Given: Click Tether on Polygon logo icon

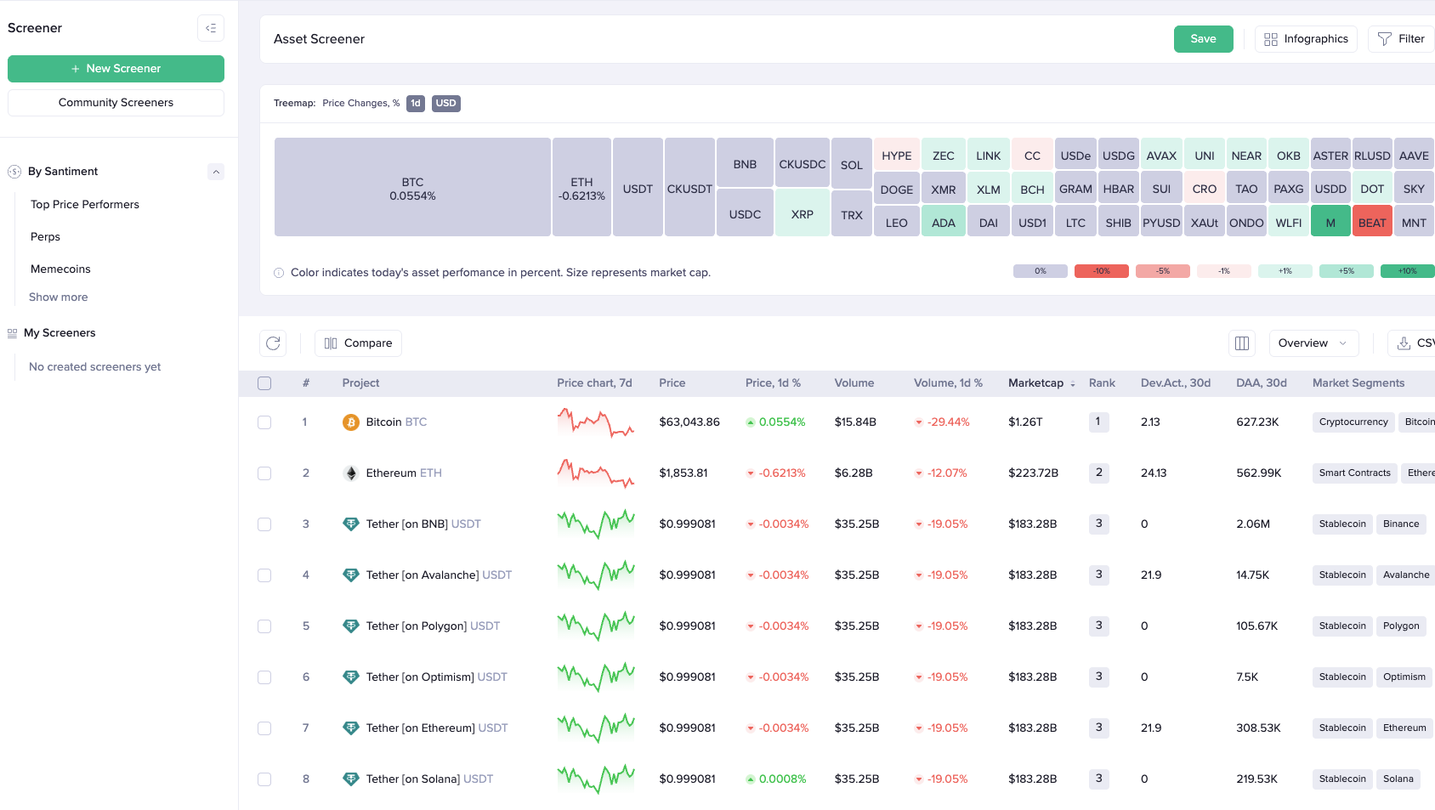Looking at the screenshot, I should 351,626.
